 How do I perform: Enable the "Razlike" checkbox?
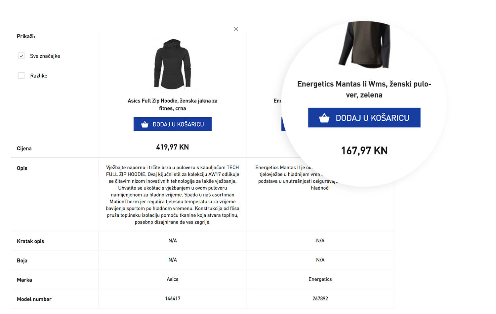point(21,76)
